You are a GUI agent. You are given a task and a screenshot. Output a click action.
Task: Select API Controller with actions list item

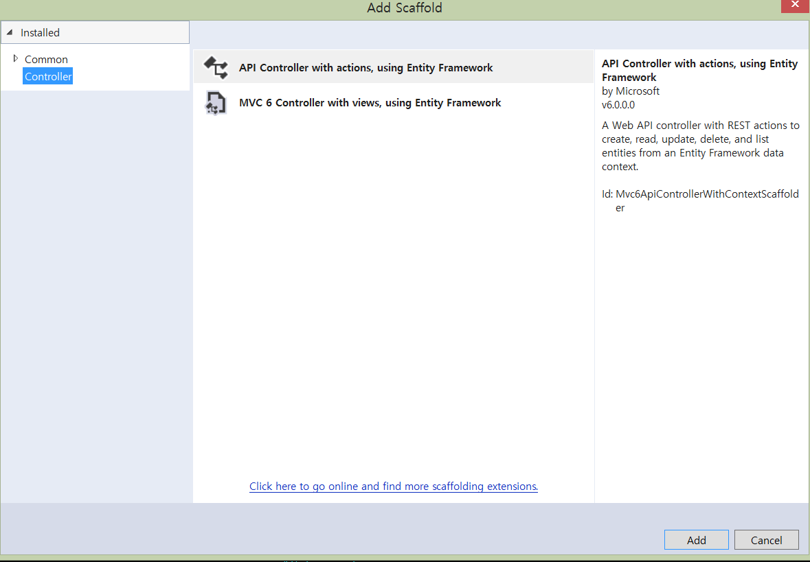[394, 67]
